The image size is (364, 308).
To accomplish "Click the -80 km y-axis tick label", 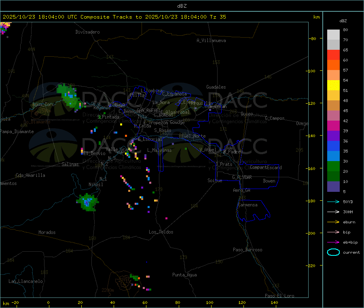I will point(312,38).
